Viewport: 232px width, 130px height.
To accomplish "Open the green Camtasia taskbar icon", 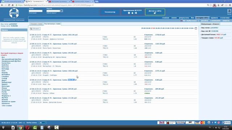I will [x=35, y=127].
